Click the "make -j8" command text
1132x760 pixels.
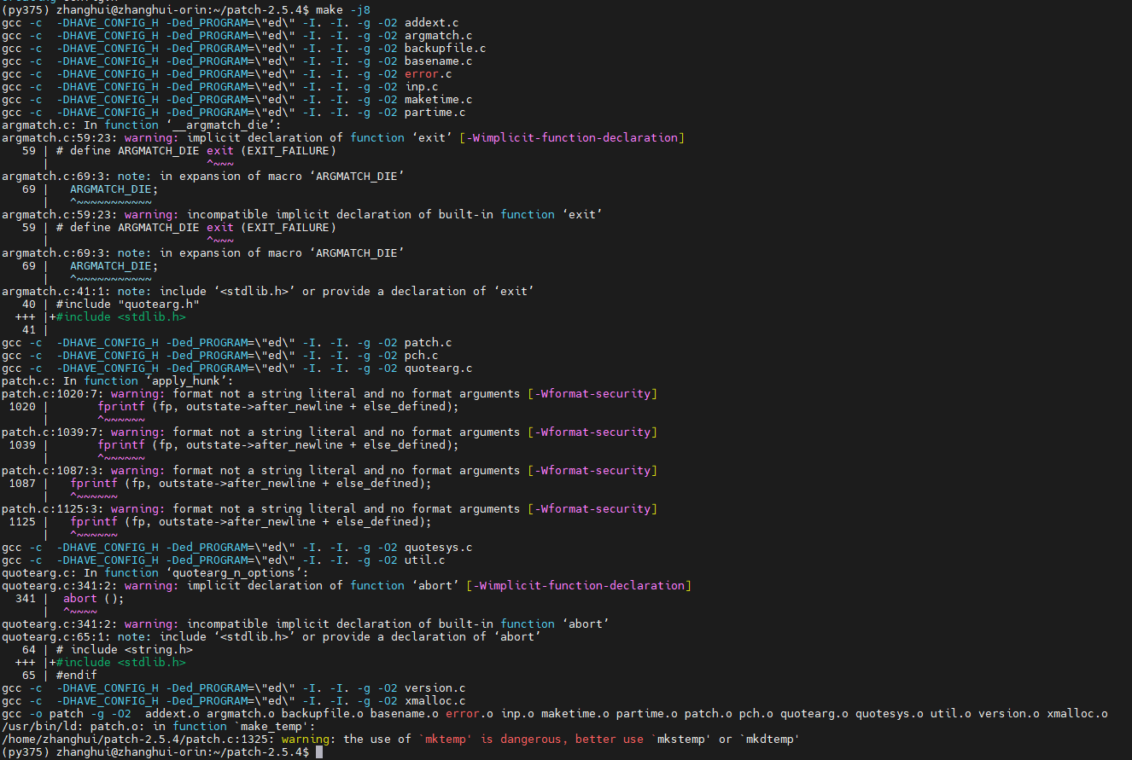point(343,9)
